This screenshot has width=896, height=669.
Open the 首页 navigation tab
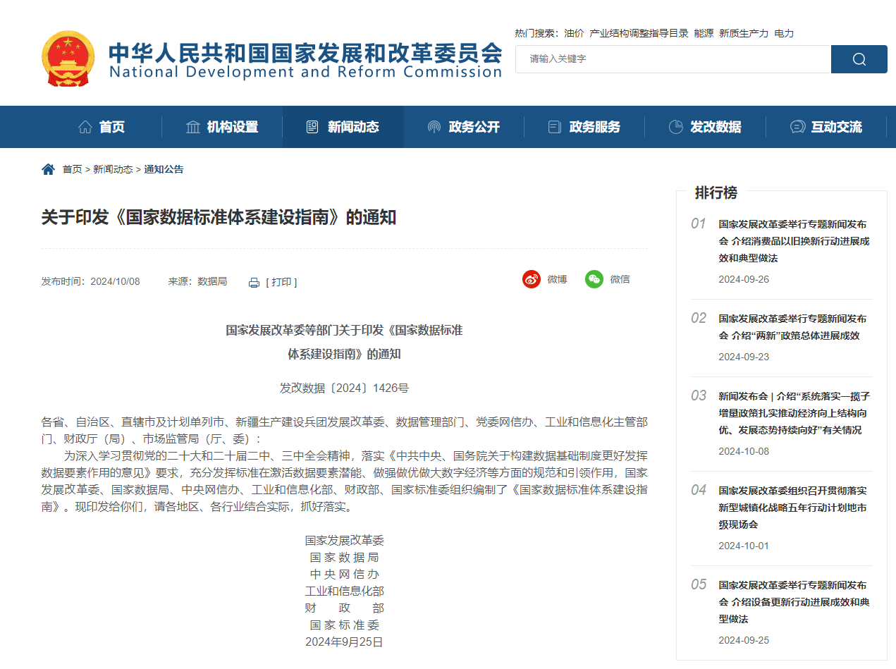click(102, 127)
